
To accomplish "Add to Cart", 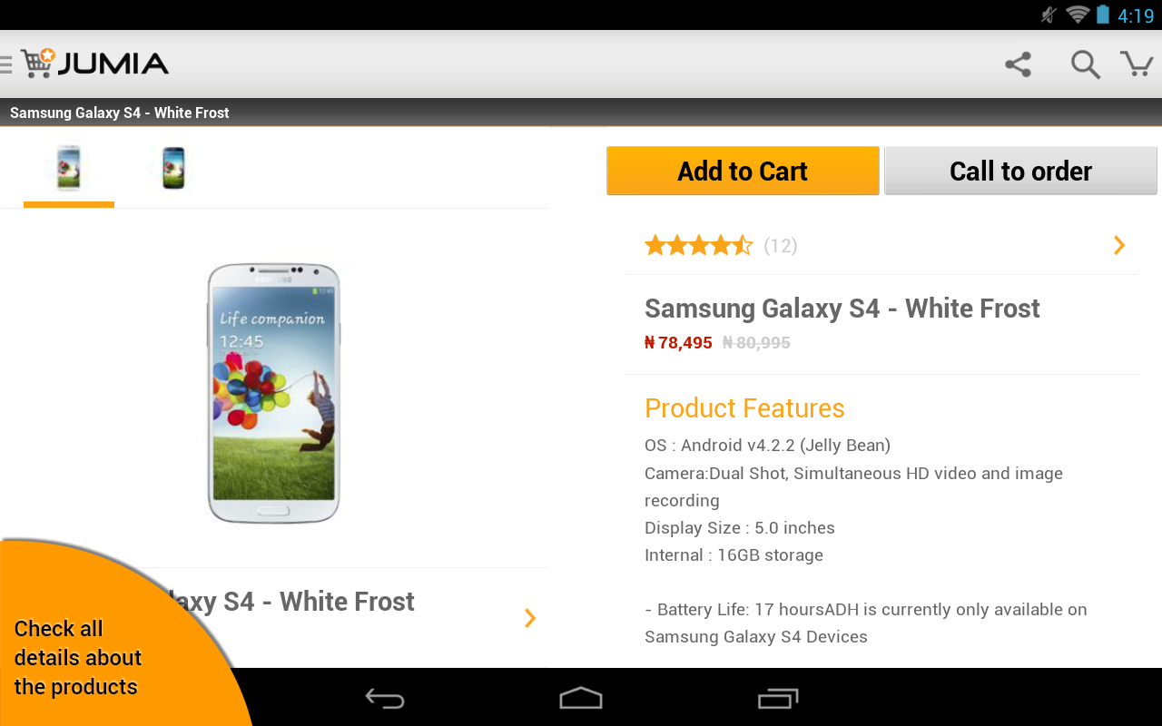I will [x=743, y=171].
